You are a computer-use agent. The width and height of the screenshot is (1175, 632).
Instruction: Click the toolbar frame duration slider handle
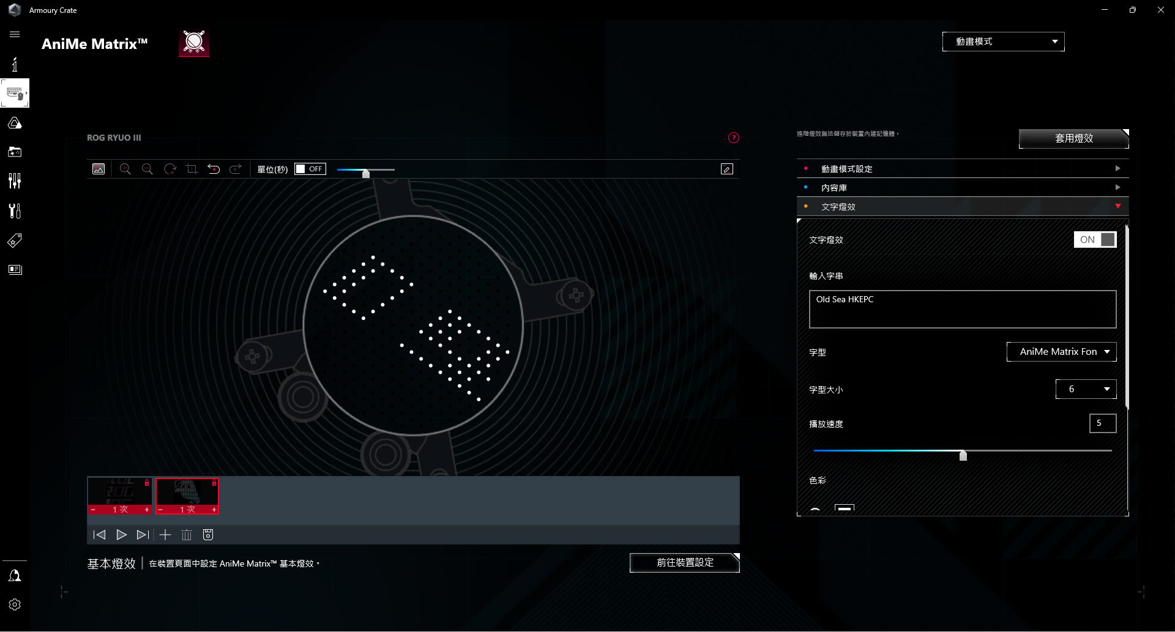point(366,174)
